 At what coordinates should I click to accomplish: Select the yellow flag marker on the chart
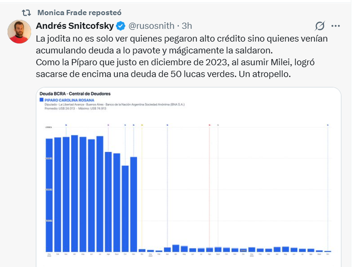coord(142,125)
